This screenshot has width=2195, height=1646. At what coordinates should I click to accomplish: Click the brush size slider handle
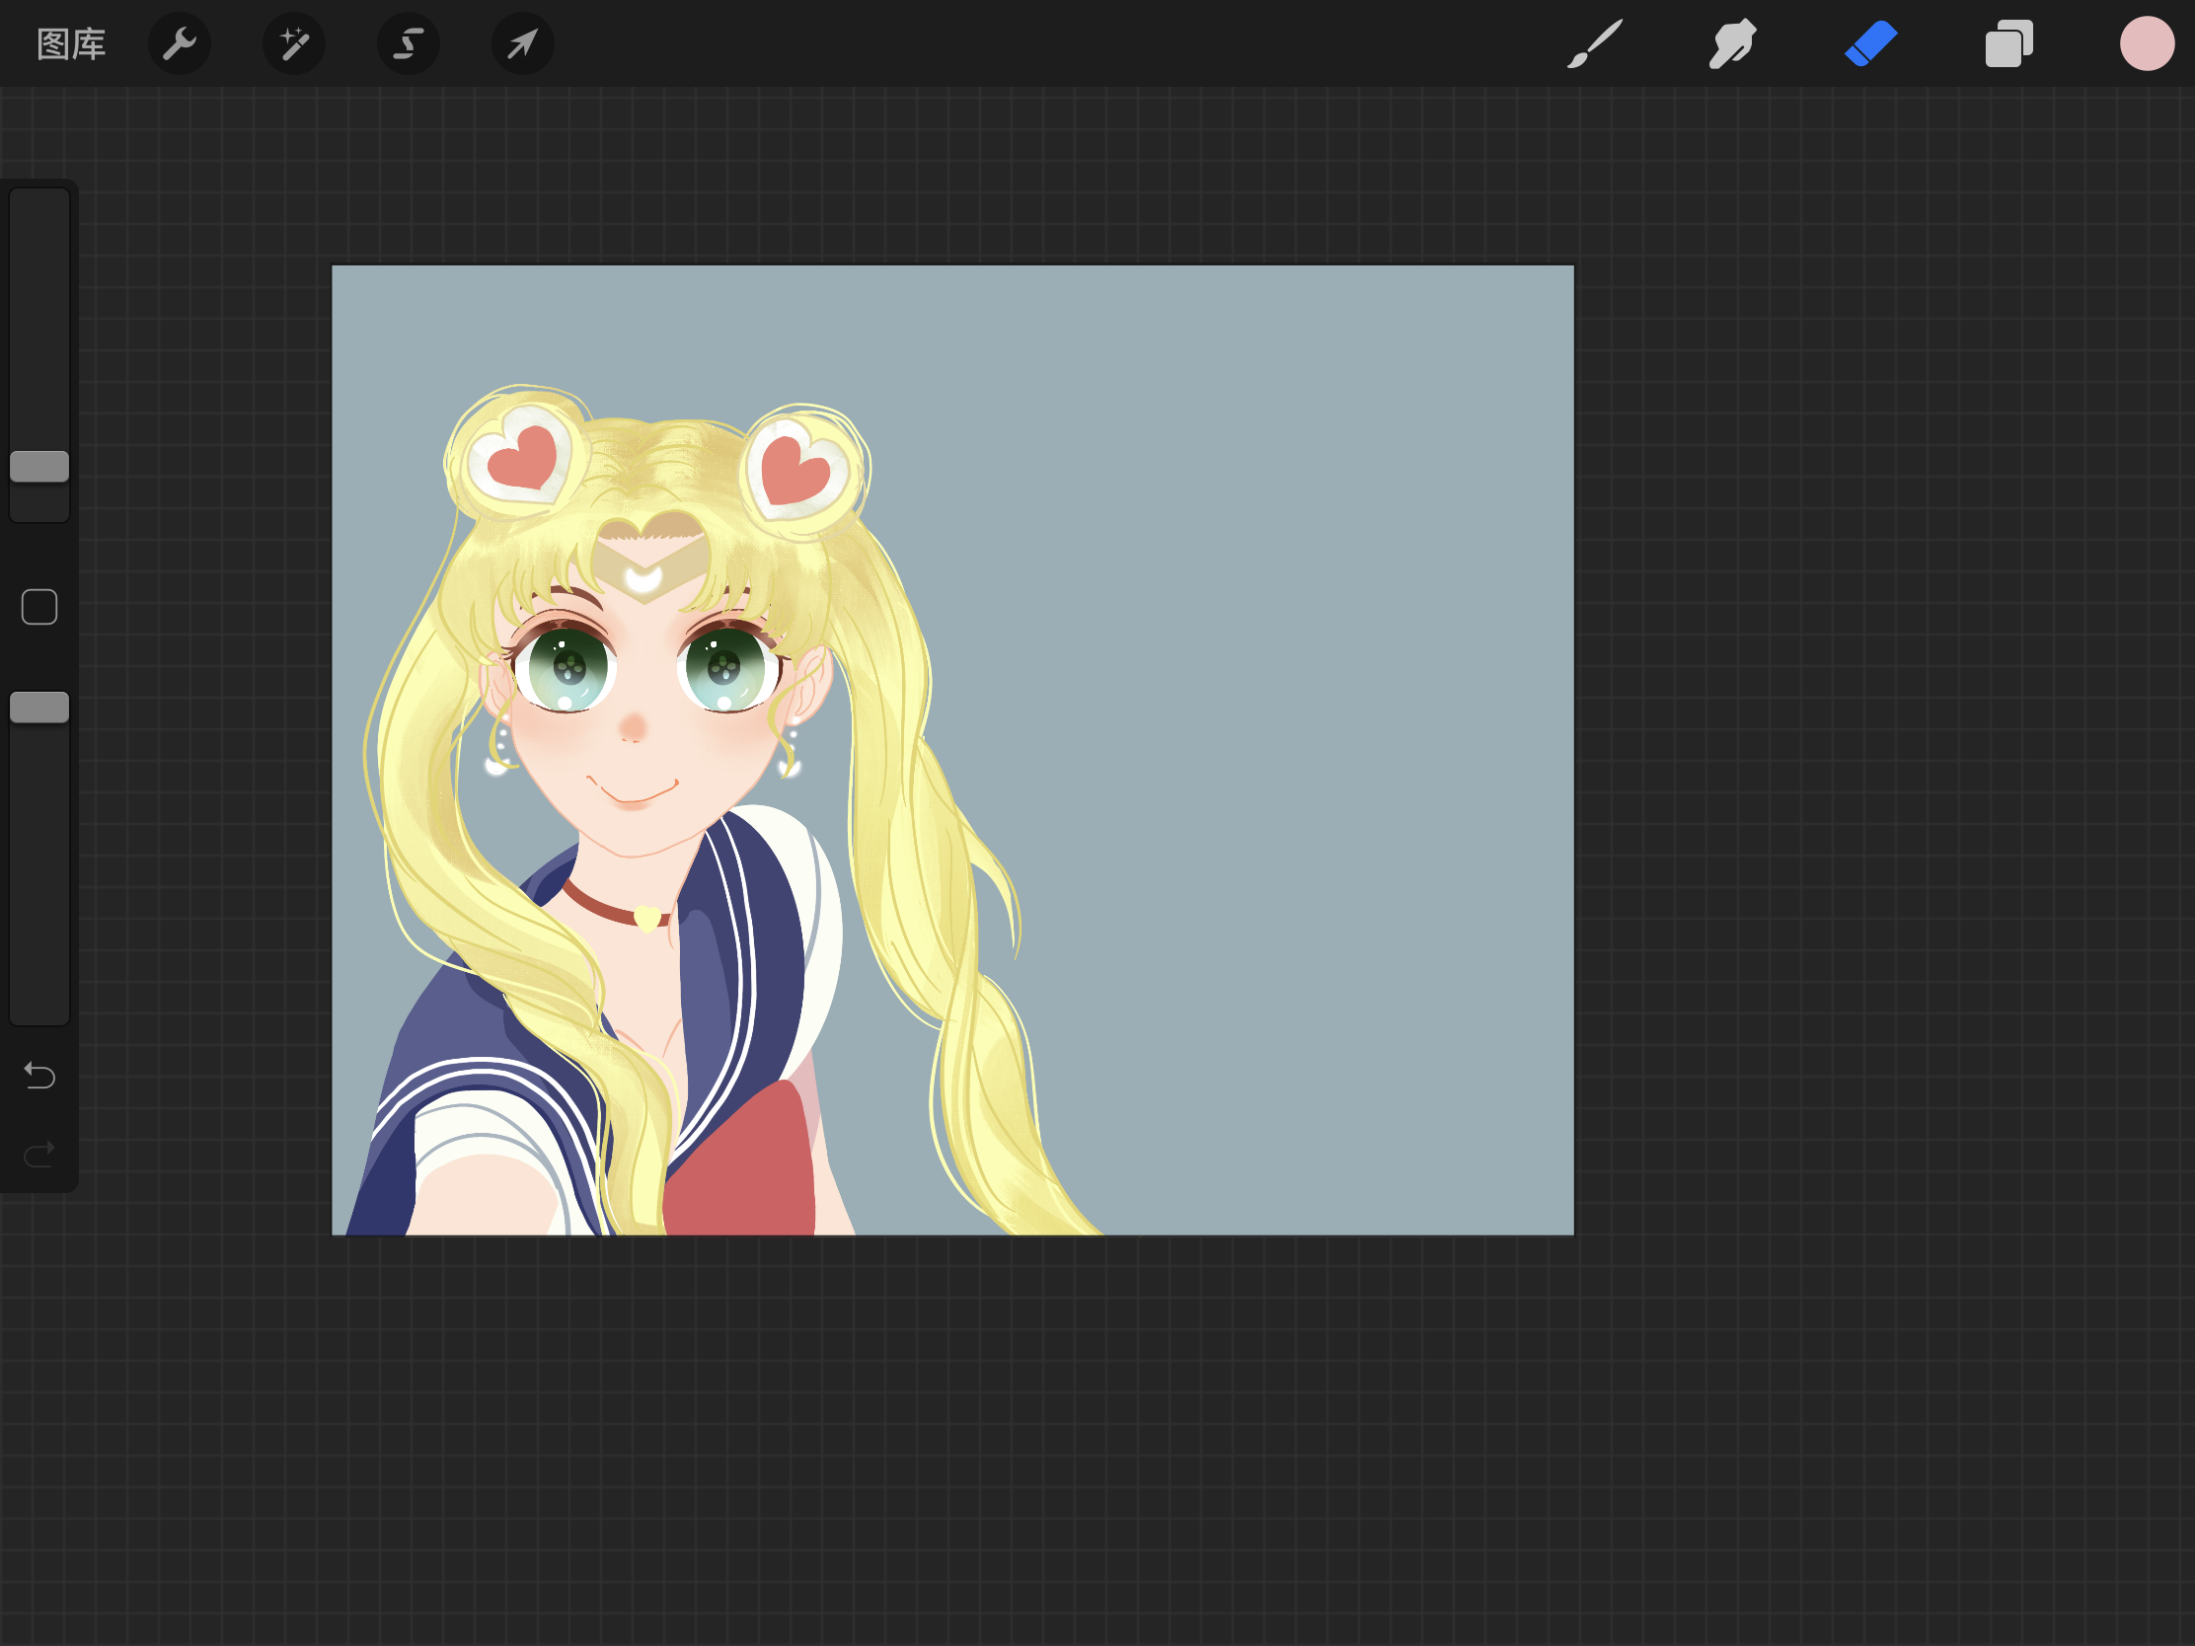tap(39, 467)
